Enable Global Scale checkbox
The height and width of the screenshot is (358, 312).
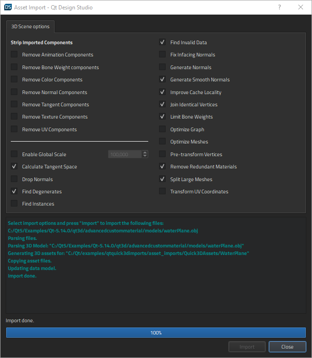(14, 154)
